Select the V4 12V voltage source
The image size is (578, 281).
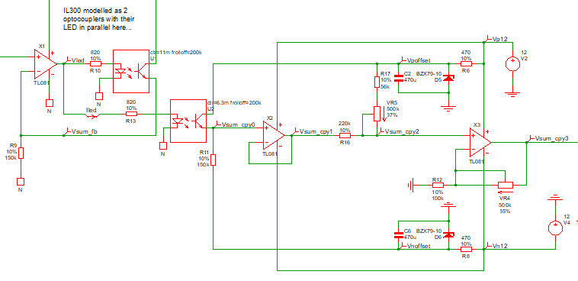pos(555,227)
